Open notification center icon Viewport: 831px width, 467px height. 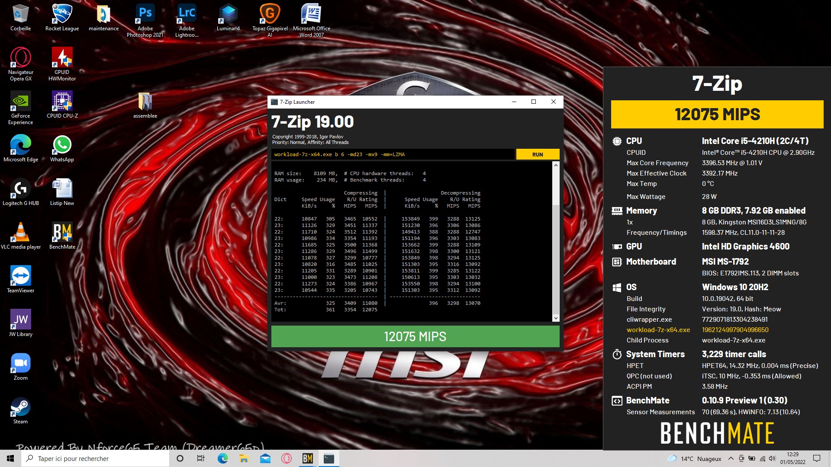pos(817,458)
